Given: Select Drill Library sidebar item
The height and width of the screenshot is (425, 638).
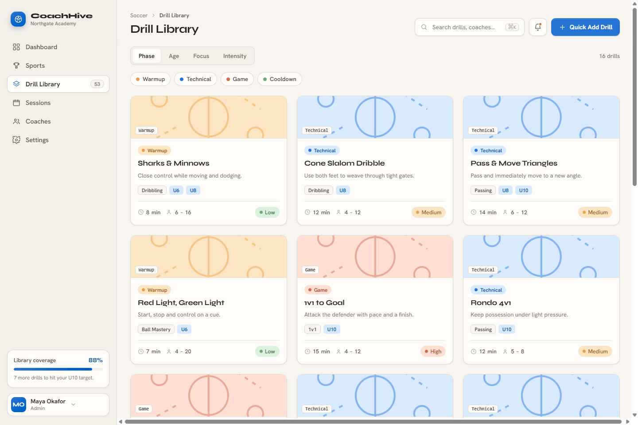Looking at the screenshot, I should 58,84.
